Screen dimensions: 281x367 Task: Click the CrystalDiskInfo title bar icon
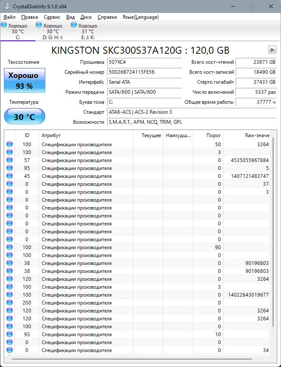click(x=7, y=6)
